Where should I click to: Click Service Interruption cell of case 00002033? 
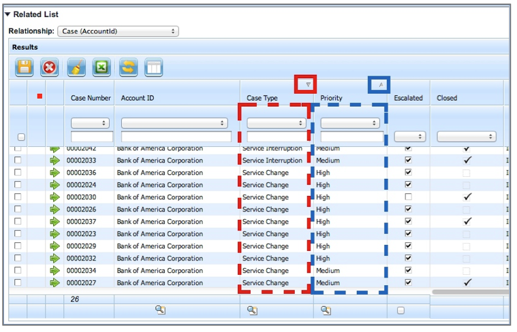click(272, 161)
